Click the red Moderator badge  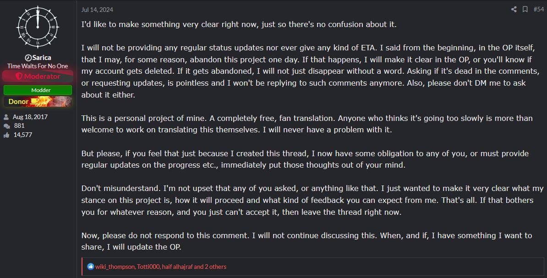coord(38,76)
